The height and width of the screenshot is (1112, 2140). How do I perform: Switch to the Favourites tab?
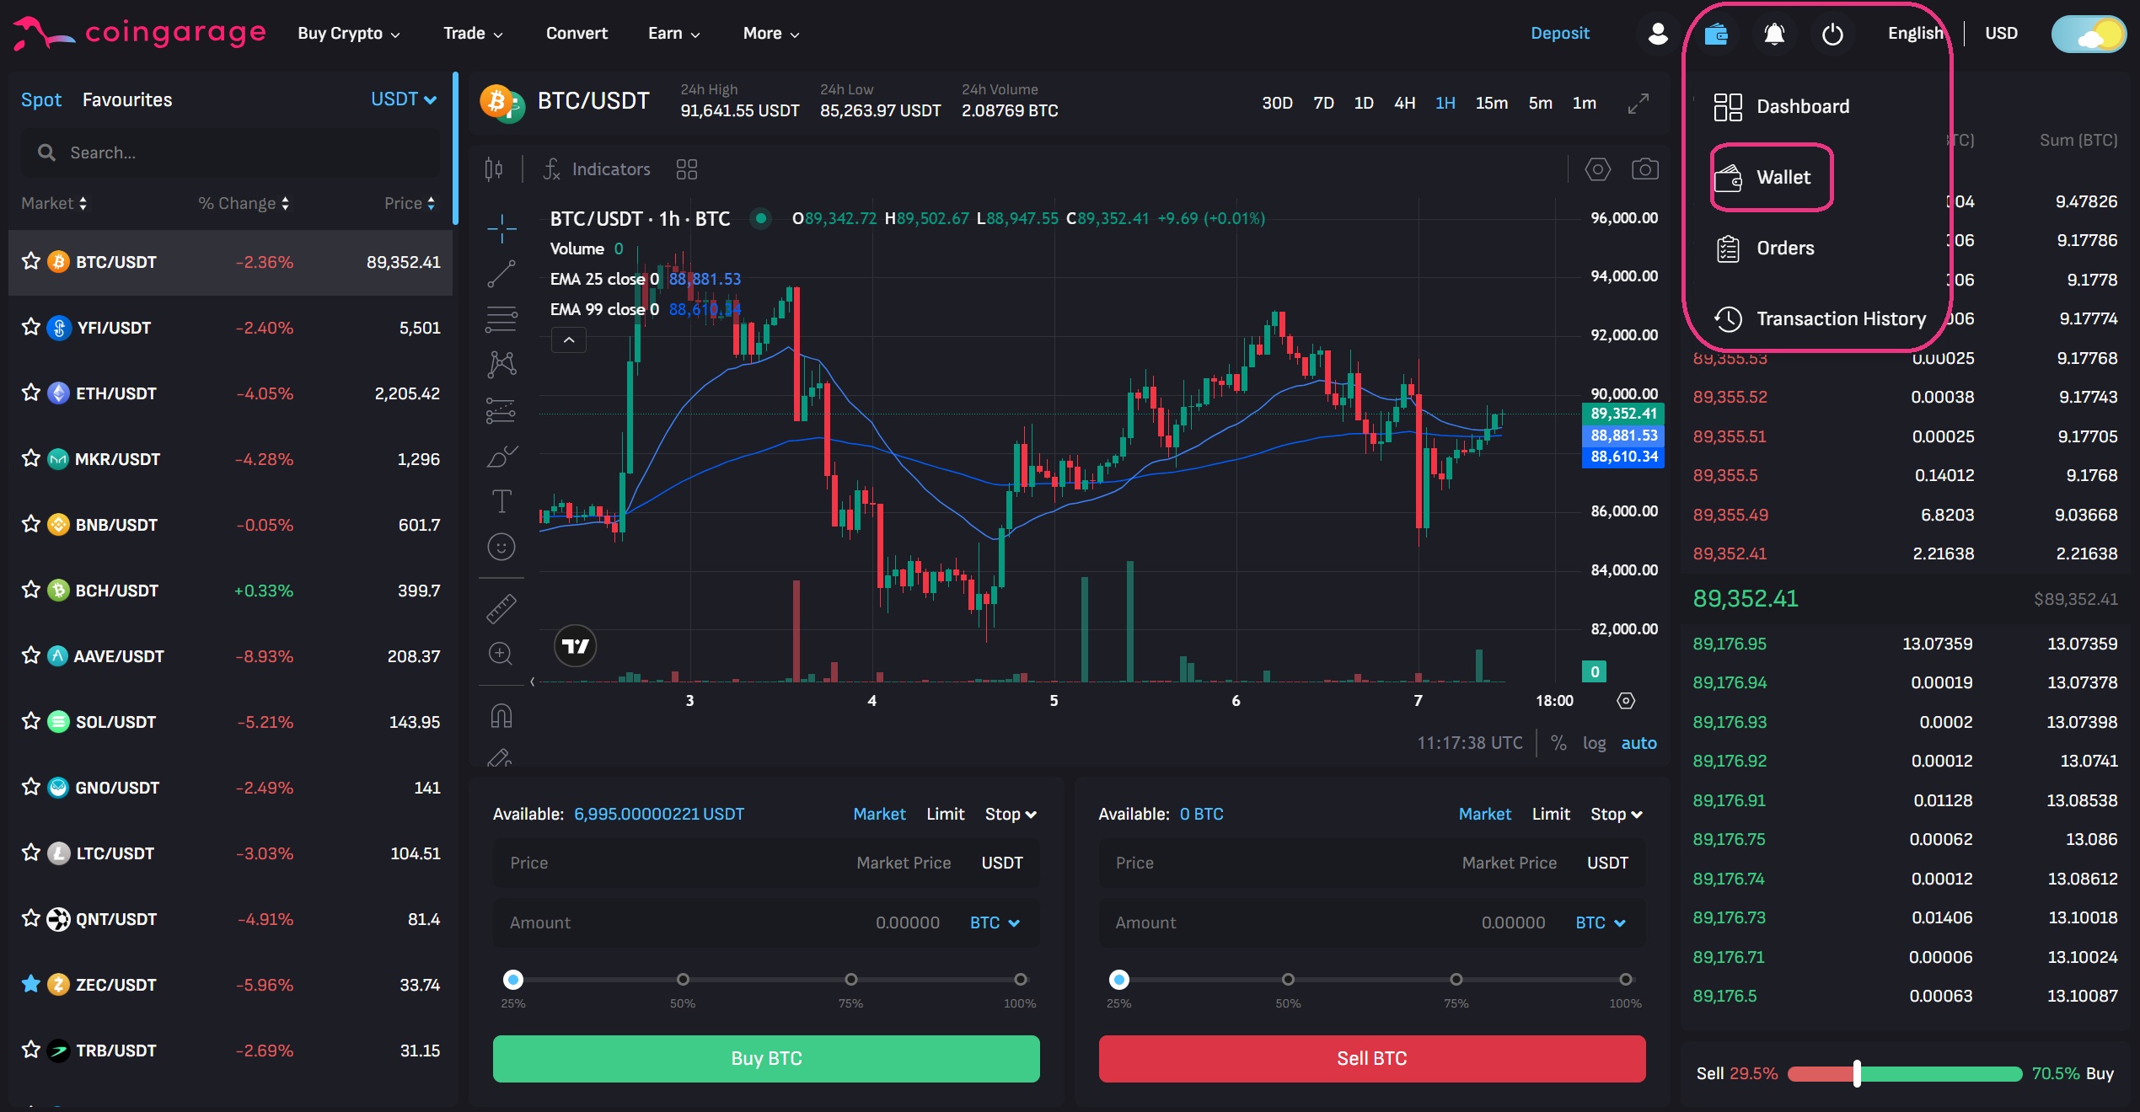127,99
